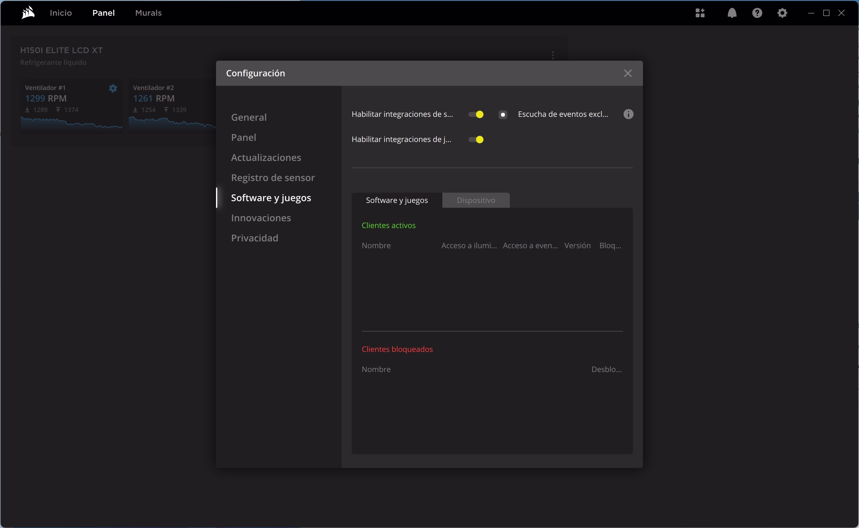Open Registro de sensor settings
The image size is (859, 528).
pyautogui.click(x=273, y=178)
